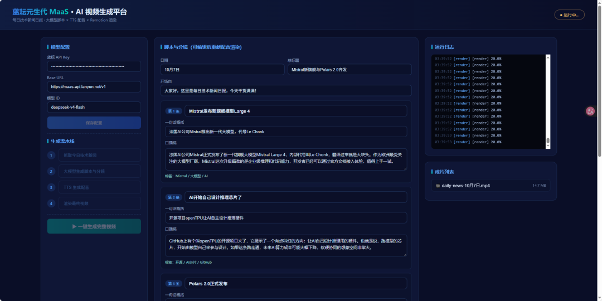The width and height of the screenshot is (602, 301).
Task: Click the 模型配置 section heading
Action: [60, 47]
